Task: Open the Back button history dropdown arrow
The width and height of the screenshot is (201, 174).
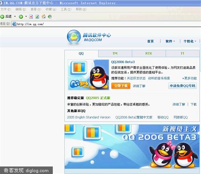Action: pos(15,17)
